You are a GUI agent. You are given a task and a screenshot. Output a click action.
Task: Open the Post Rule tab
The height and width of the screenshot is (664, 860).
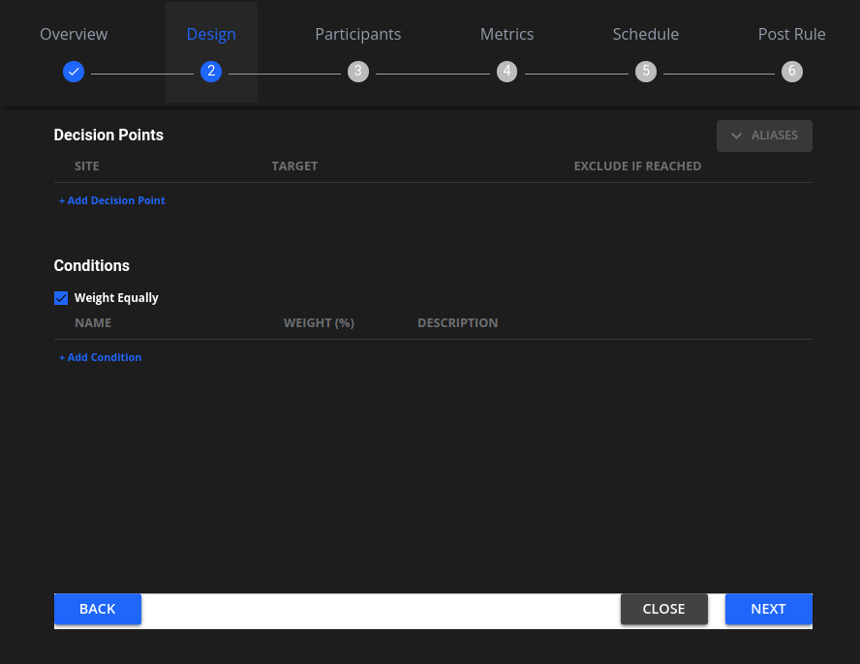tap(792, 34)
